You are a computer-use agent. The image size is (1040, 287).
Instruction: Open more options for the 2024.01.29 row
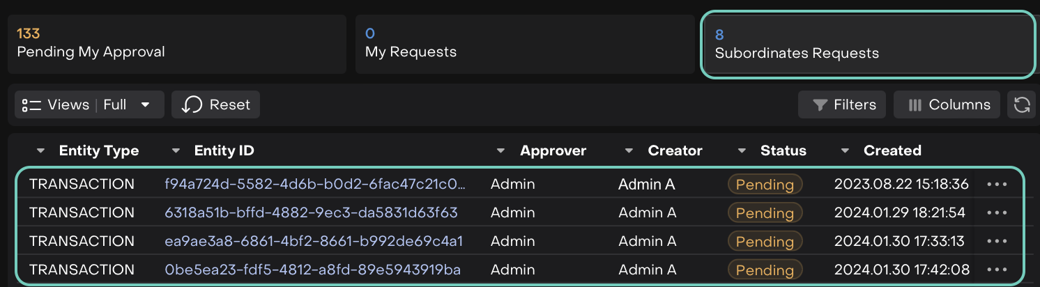coord(997,213)
